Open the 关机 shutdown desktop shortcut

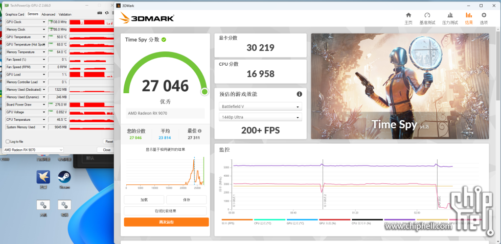pyautogui.click(x=43, y=208)
